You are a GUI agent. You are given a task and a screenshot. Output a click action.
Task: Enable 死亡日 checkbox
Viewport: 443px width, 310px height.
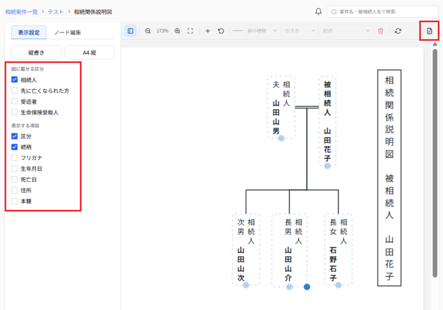coord(15,179)
